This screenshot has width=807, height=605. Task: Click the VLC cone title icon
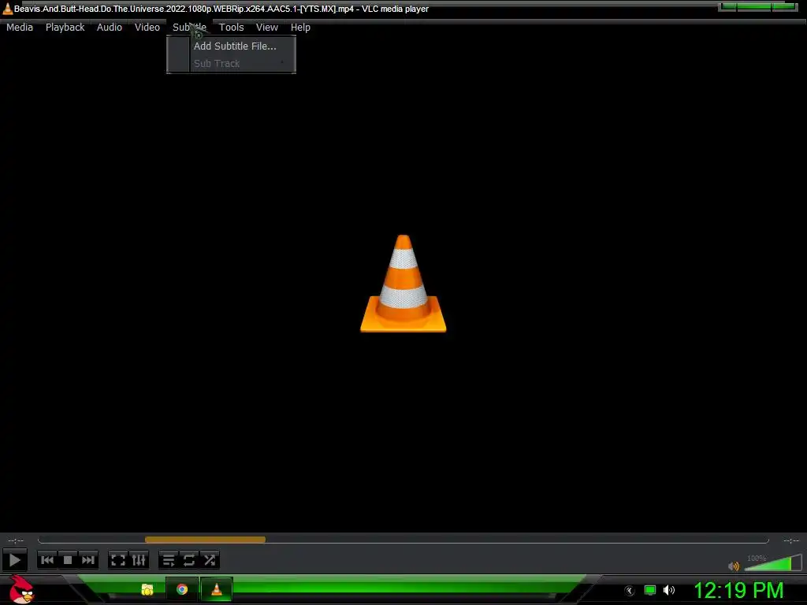(7, 9)
